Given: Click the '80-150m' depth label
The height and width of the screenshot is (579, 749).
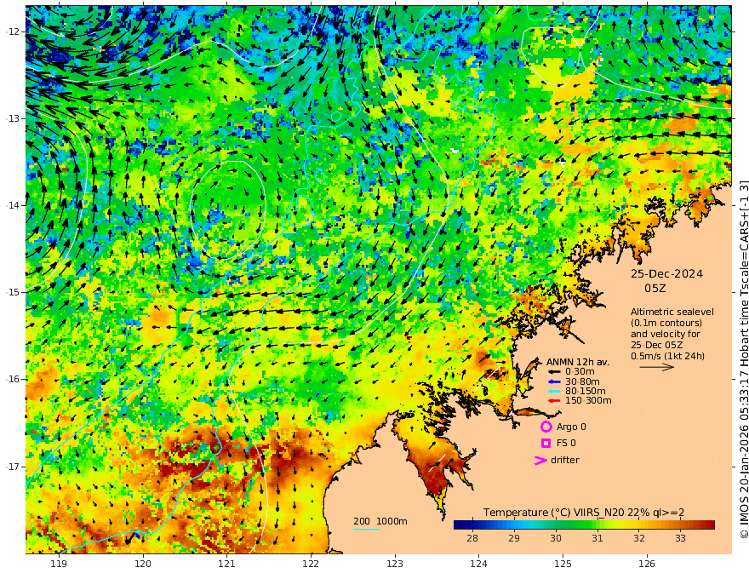Looking at the screenshot, I should (x=586, y=392).
